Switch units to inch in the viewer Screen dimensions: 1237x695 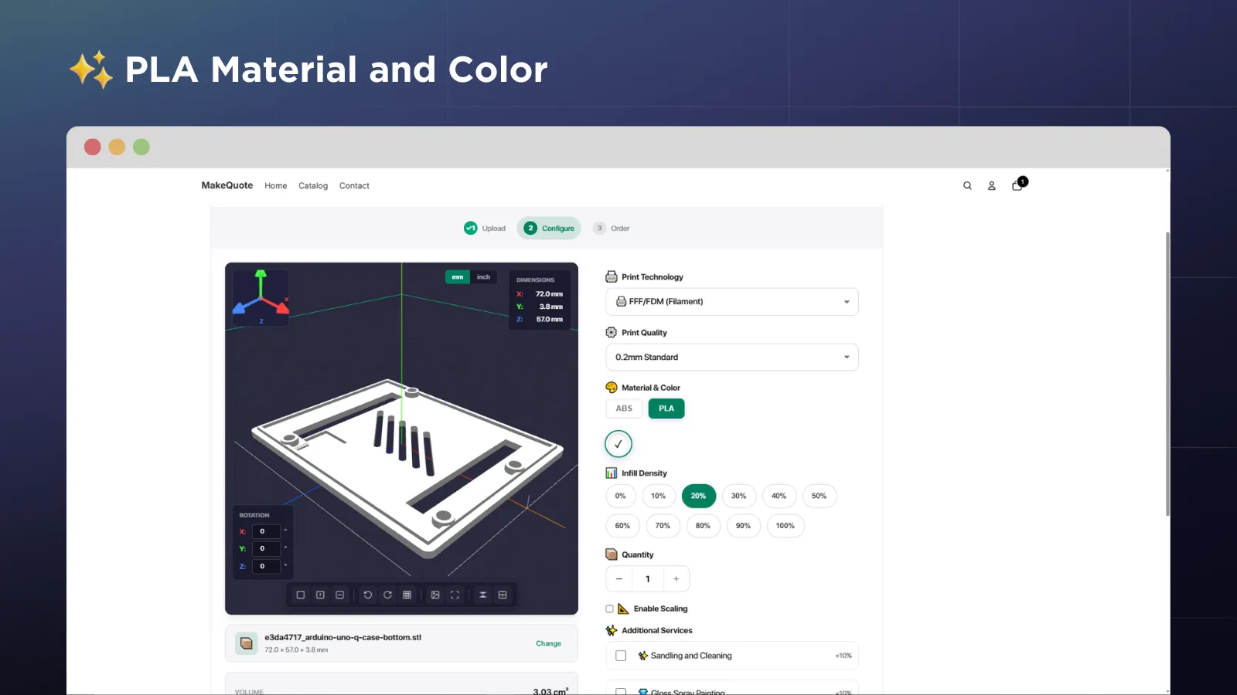click(483, 276)
